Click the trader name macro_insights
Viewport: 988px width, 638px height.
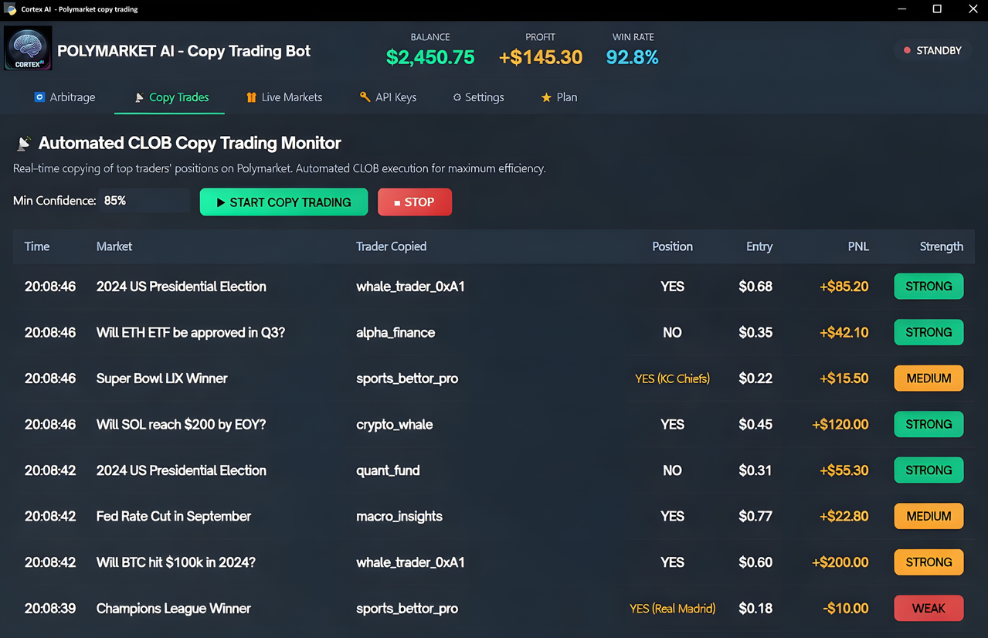tap(399, 517)
